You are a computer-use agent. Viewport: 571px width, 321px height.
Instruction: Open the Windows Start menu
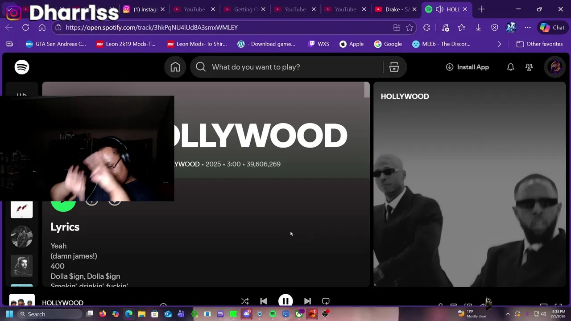tap(9, 314)
